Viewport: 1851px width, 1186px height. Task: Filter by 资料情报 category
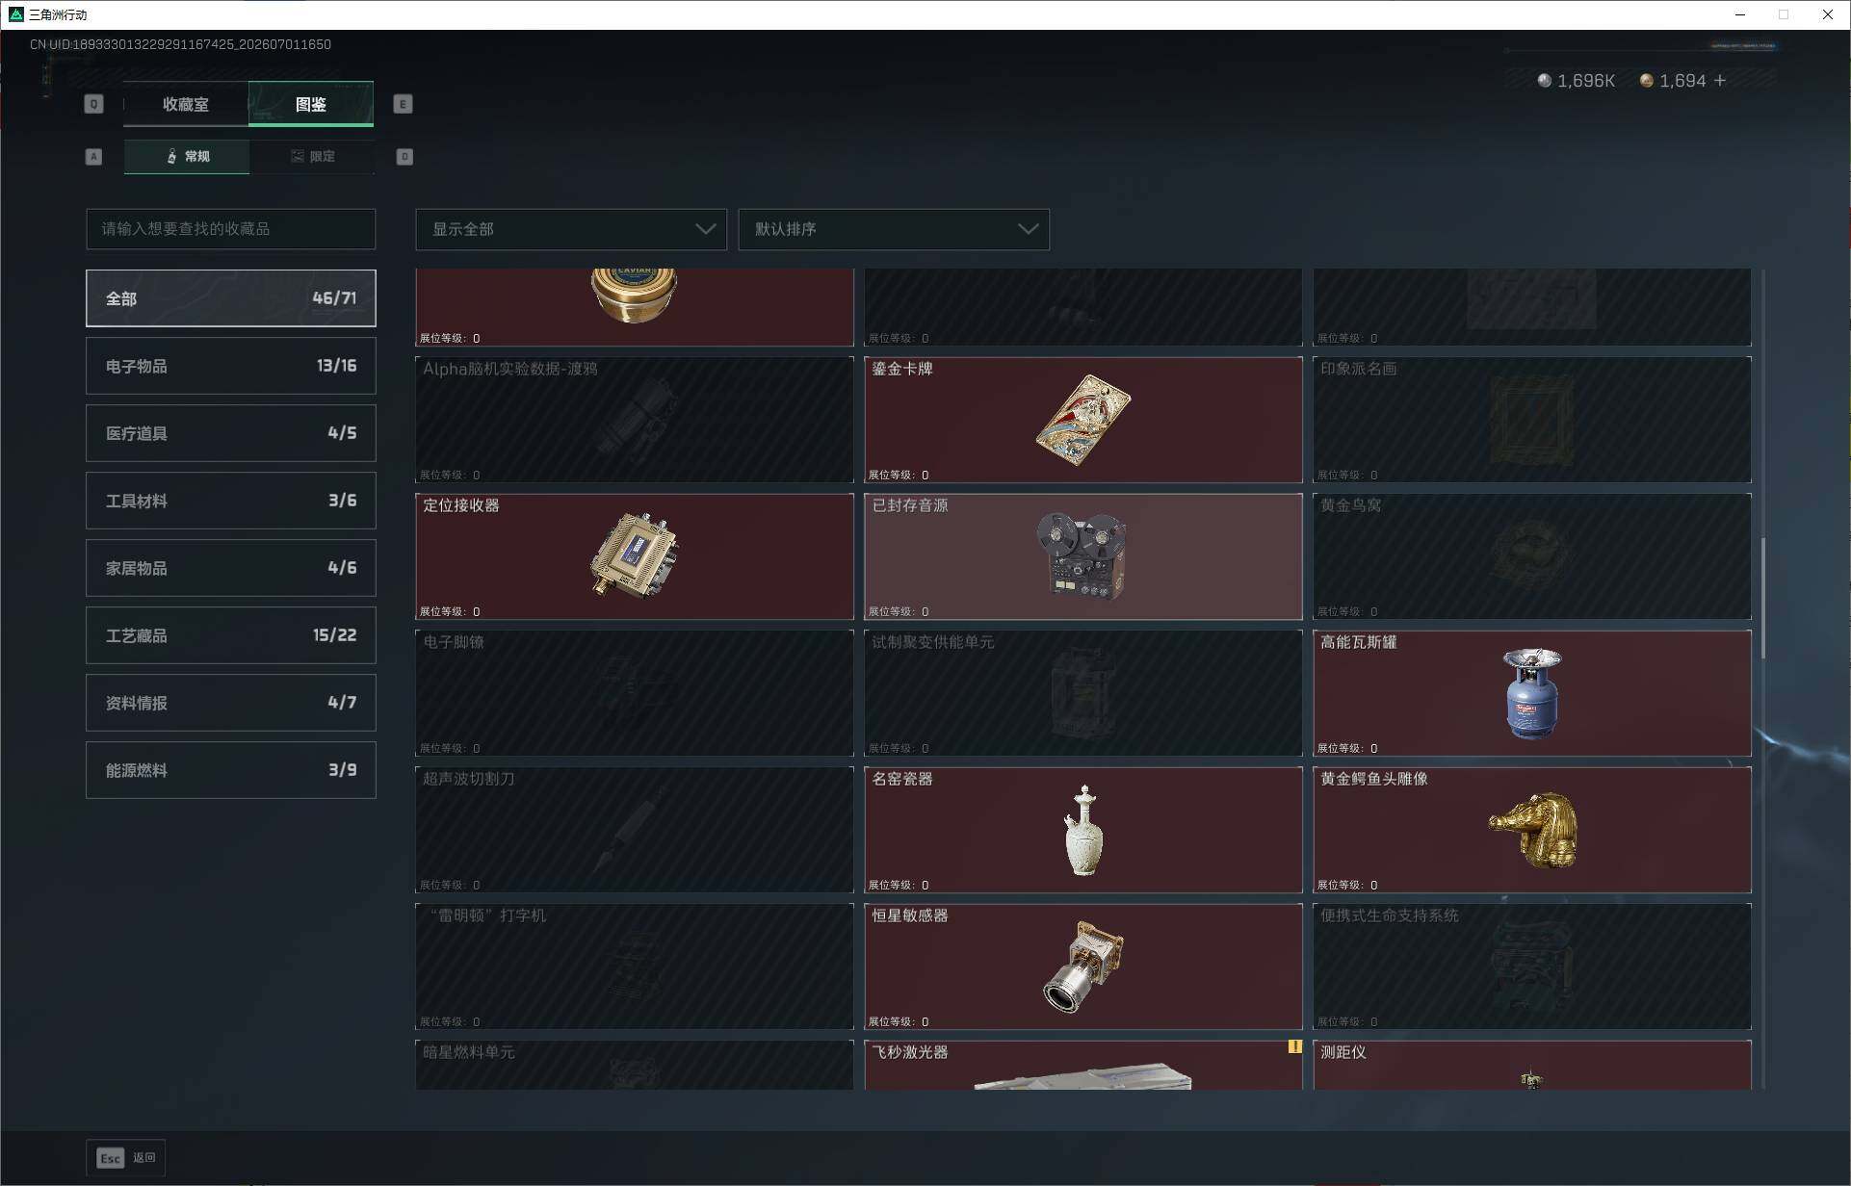(231, 703)
